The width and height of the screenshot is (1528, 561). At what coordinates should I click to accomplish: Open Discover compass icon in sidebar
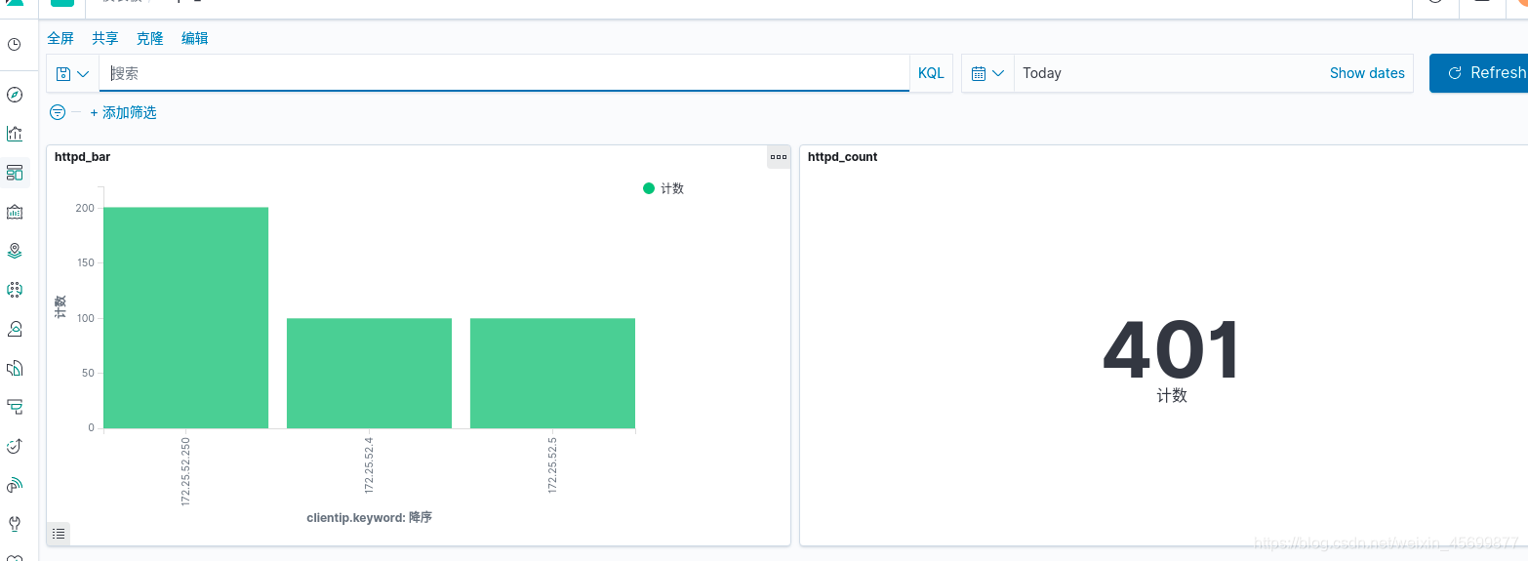point(15,95)
